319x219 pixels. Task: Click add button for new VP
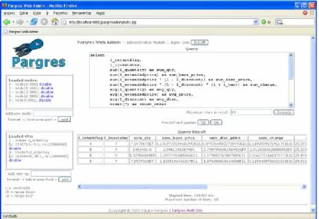tap(64, 179)
